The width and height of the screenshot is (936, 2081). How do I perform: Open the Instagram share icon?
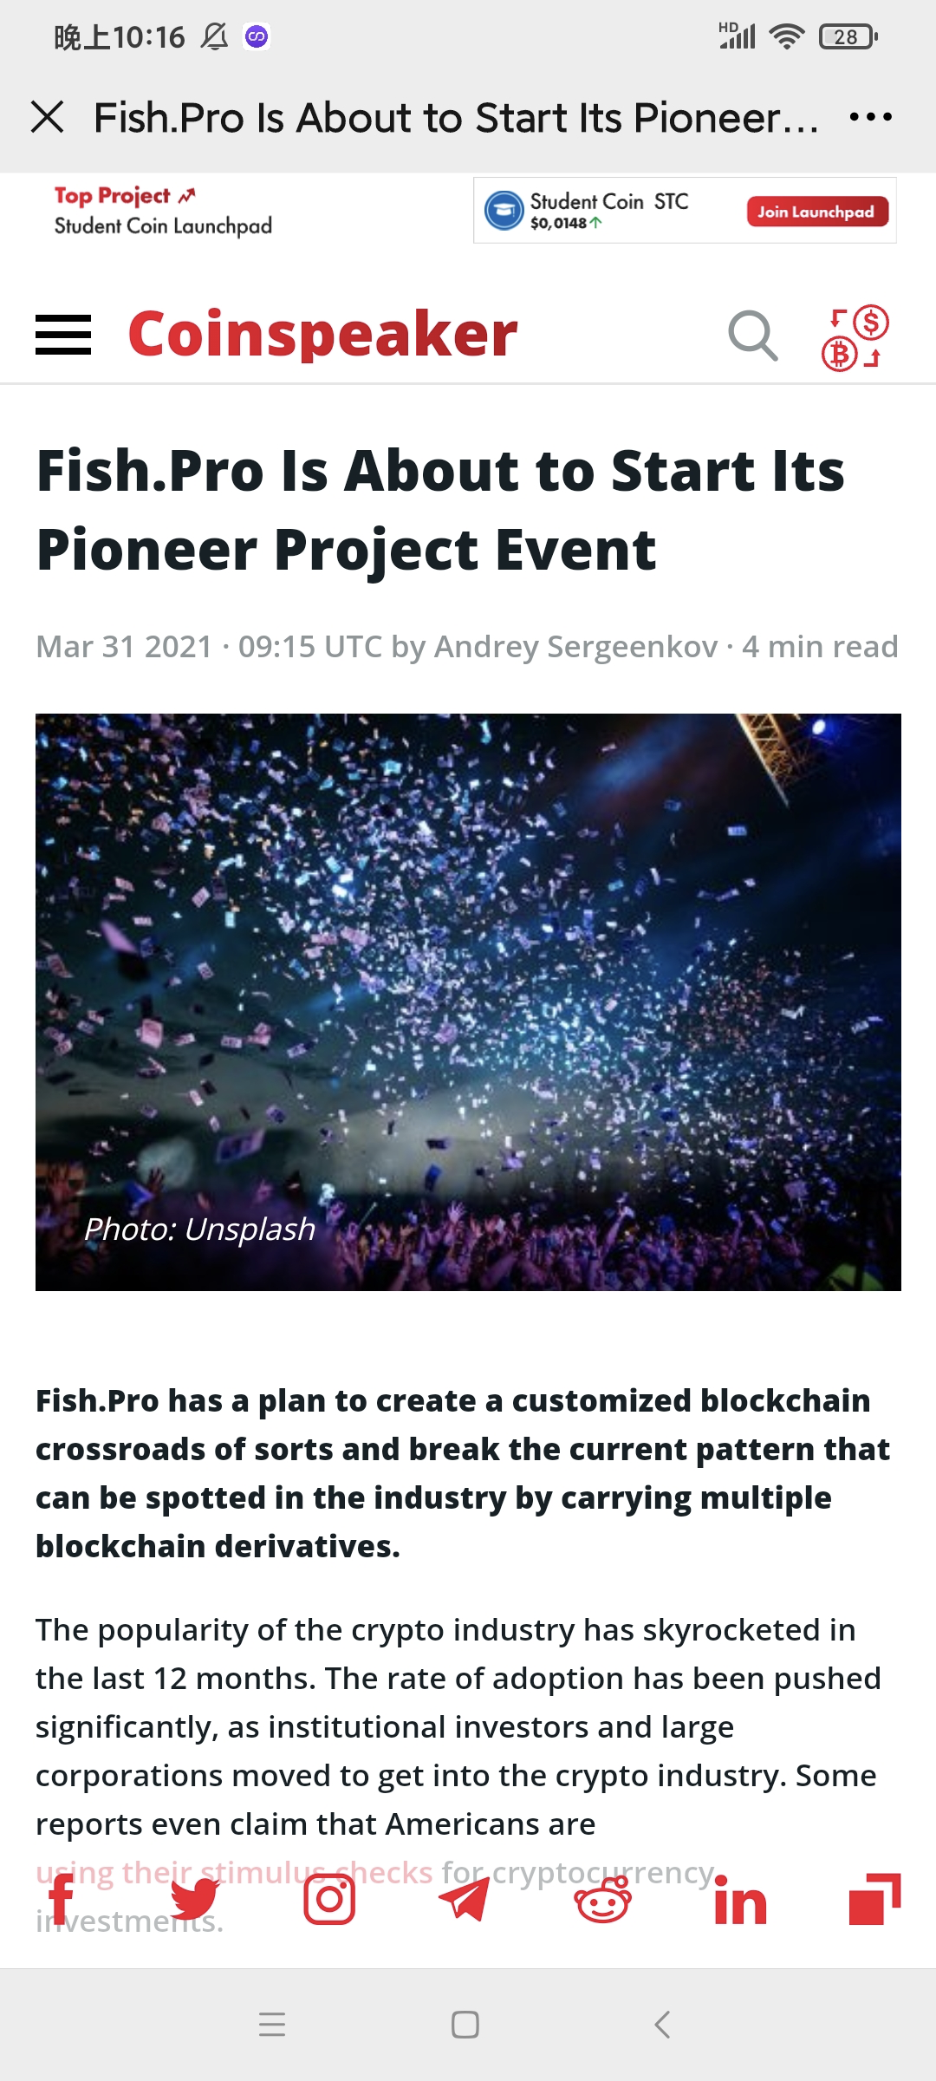(329, 1899)
